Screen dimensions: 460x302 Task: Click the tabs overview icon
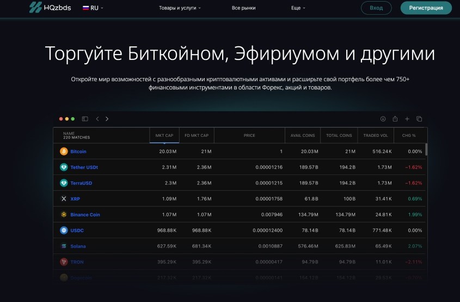coord(419,119)
